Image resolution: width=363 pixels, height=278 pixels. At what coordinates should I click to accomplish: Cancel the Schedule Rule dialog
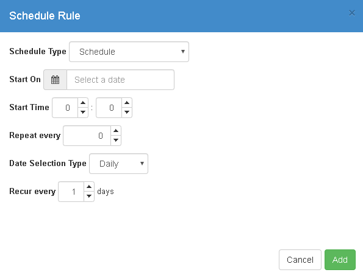pos(300,260)
